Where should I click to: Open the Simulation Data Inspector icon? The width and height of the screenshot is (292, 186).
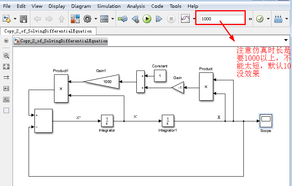(x=185, y=19)
